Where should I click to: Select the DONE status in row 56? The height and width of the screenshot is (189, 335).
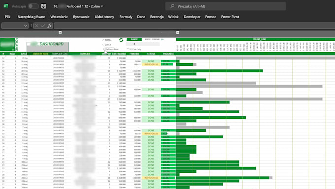(151, 61)
